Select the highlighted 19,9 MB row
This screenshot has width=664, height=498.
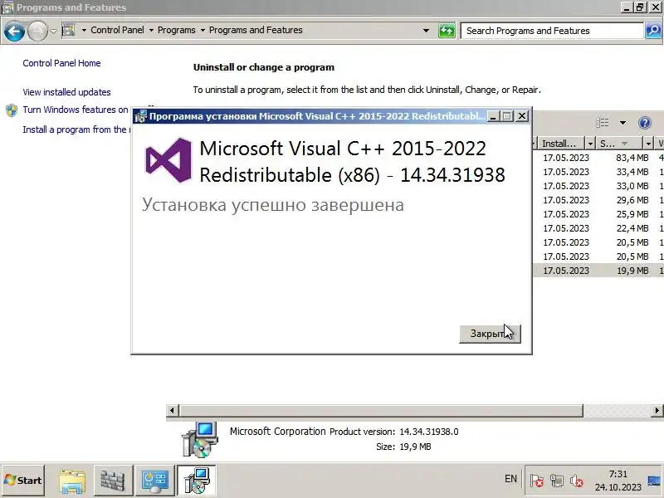coord(598,271)
